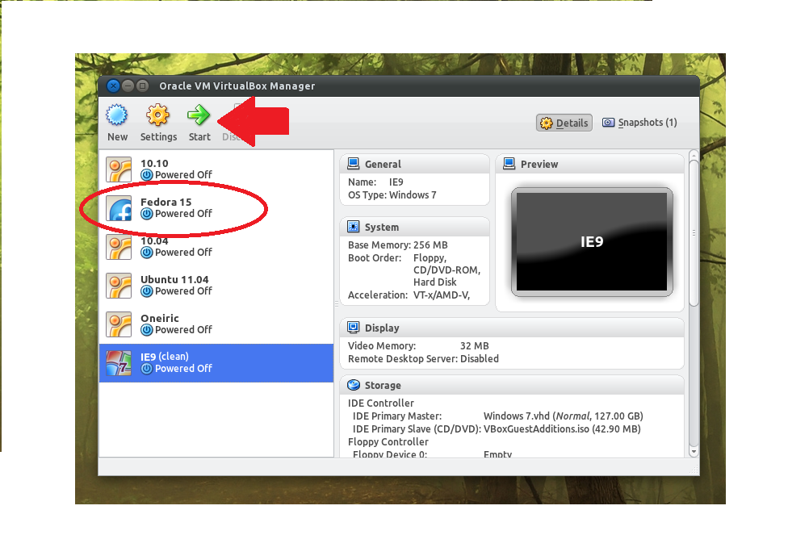Click the VBoxGuestAdditions.iso entry
Viewport: 788px width, 535px height.
coord(562,429)
